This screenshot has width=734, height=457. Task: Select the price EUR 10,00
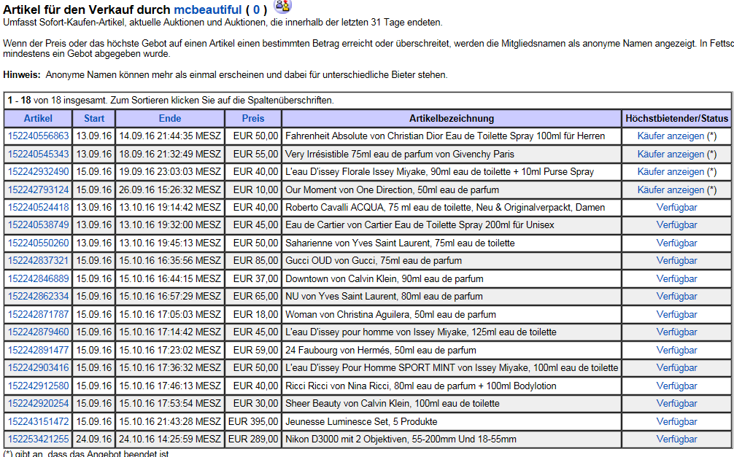(x=255, y=190)
